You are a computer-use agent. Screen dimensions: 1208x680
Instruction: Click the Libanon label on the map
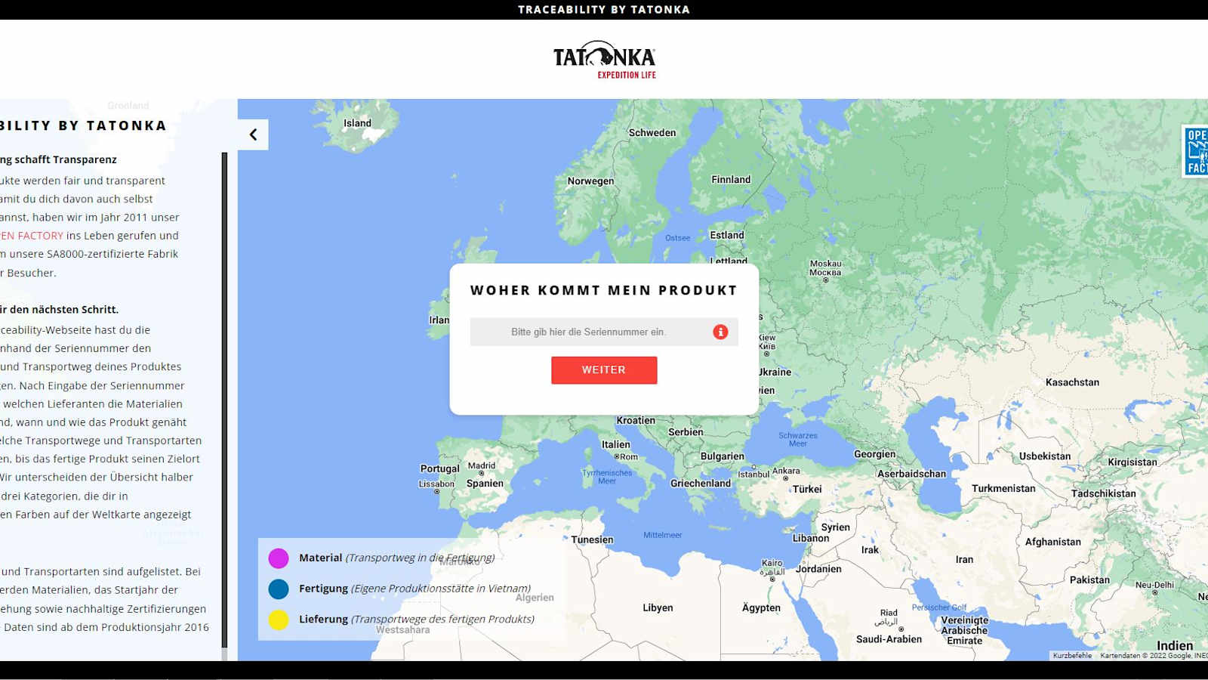[x=811, y=539]
